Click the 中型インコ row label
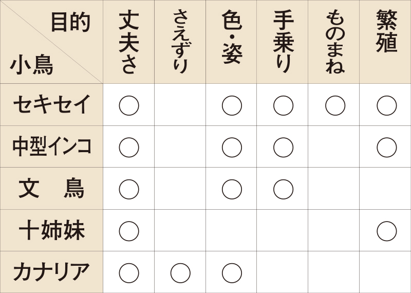Viewport: 411px width, 293px height. 51,147
